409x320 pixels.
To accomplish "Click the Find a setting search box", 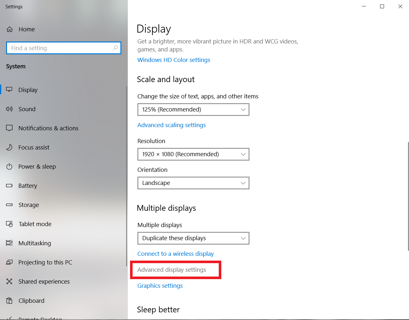I will (x=64, y=48).
